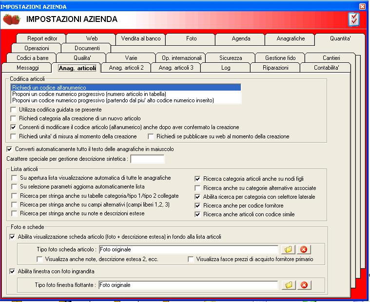Enable 'Visualizza fasce prezzi di acquisto fornitore'
Image resolution: width=370 pixels, height=302 pixels.
pos(191,259)
